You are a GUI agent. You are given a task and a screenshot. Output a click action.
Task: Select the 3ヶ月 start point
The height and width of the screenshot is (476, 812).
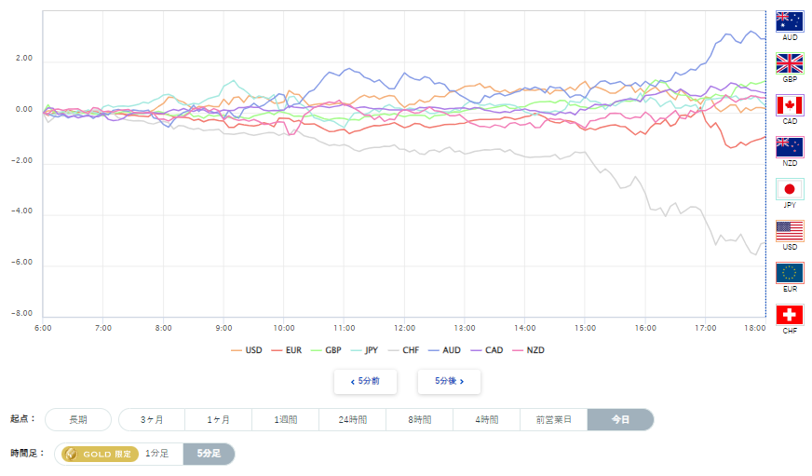click(x=152, y=419)
